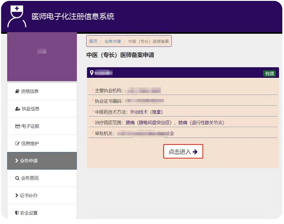Screen dimensions: 284x224
Task: Click the green 有效 status badge
Action: pos(269,73)
